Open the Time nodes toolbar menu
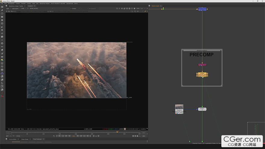265x149 pixels. pyautogui.click(x=2, y=14)
